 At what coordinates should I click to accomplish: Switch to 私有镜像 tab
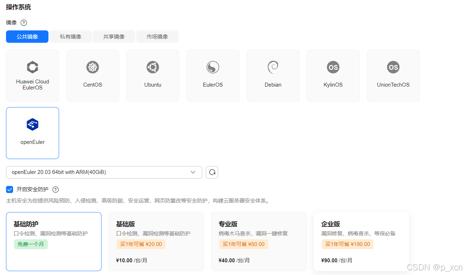coord(70,36)
